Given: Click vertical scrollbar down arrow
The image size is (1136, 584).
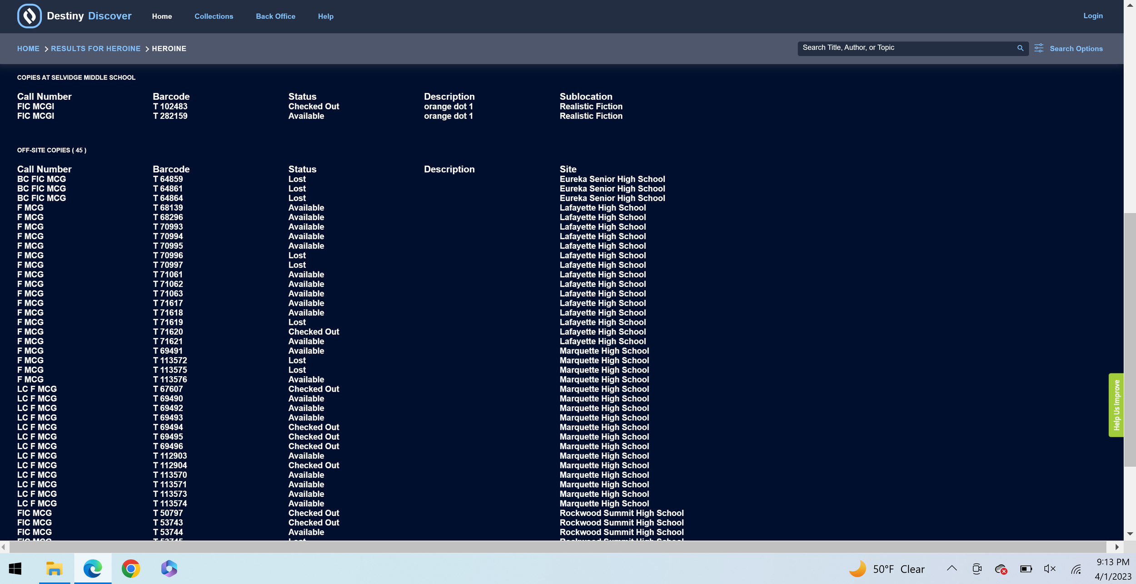Looking at the screenshot, I should click(x=1130, y=534).
